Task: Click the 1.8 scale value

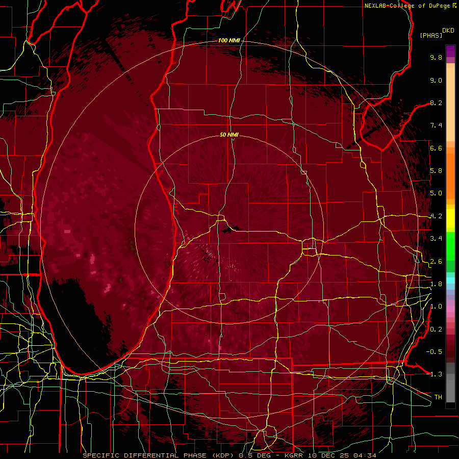Action: [436, 284]
